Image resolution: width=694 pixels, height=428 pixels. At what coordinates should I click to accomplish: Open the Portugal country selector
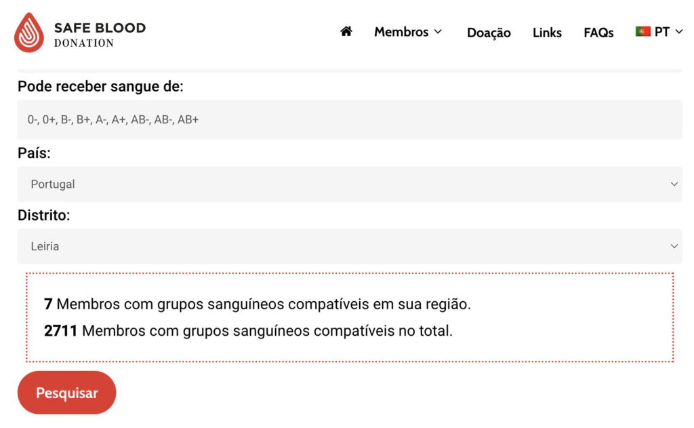tap(349, 184)
